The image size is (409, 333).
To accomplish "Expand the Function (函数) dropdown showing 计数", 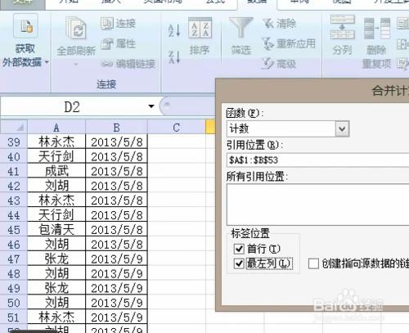I will tap(342, 128).
